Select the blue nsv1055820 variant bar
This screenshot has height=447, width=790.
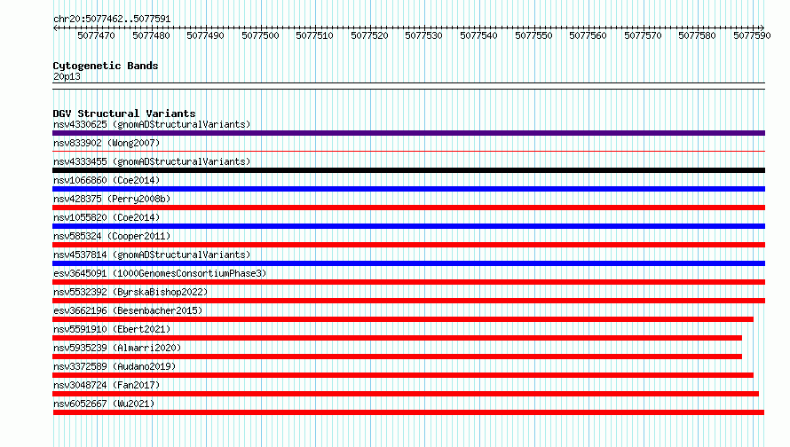click(408, 226)
